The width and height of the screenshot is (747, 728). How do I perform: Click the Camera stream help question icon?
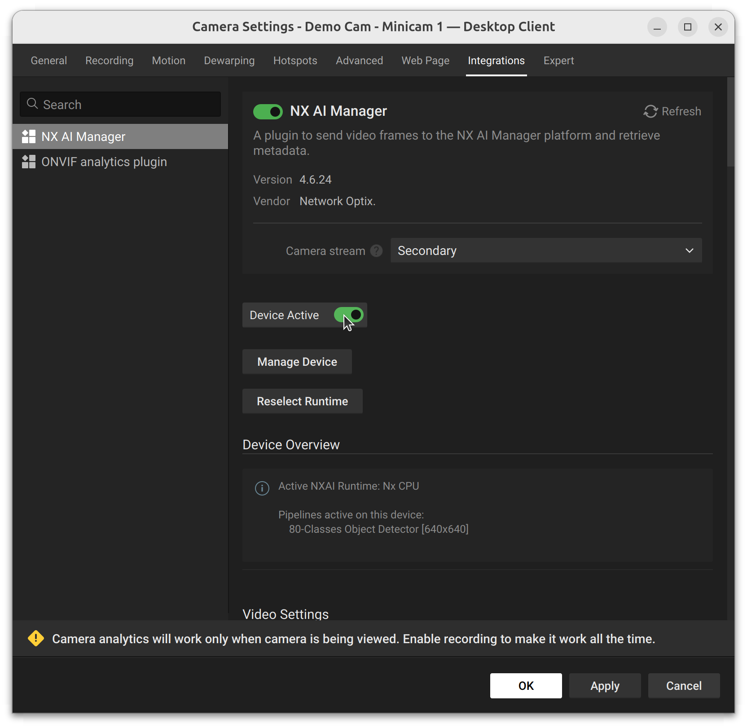376,251
